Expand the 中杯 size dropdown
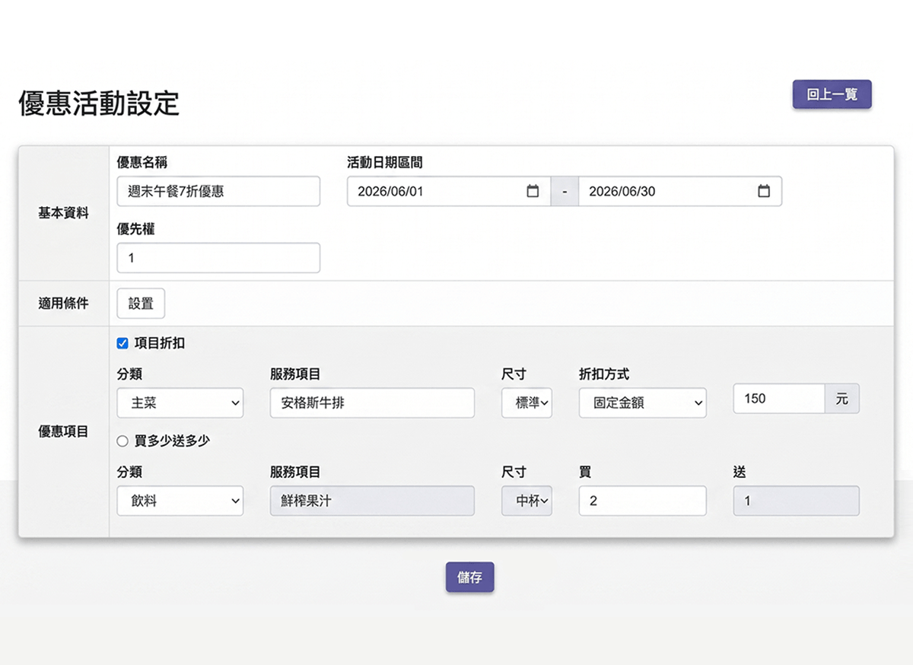 click(526, 501)
